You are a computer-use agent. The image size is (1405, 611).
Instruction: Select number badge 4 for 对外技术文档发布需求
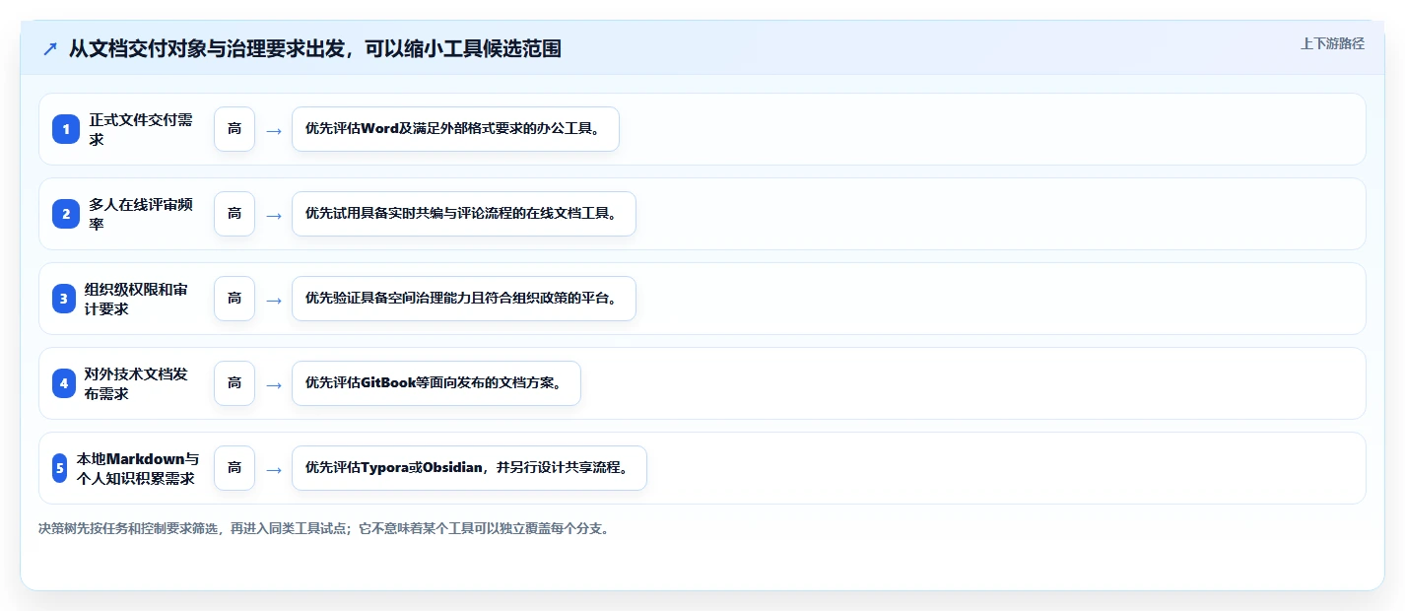64,383
